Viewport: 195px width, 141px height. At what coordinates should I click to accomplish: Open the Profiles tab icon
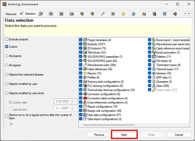tap(134, 14)
